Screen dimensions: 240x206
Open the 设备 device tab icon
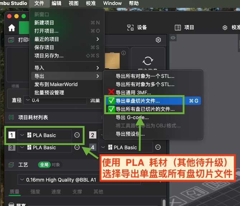tap(130, 28)
